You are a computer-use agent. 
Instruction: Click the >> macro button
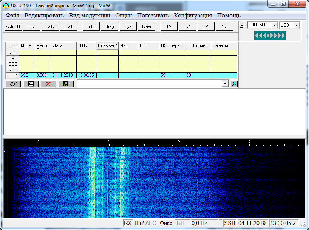(x=224, y=26)
